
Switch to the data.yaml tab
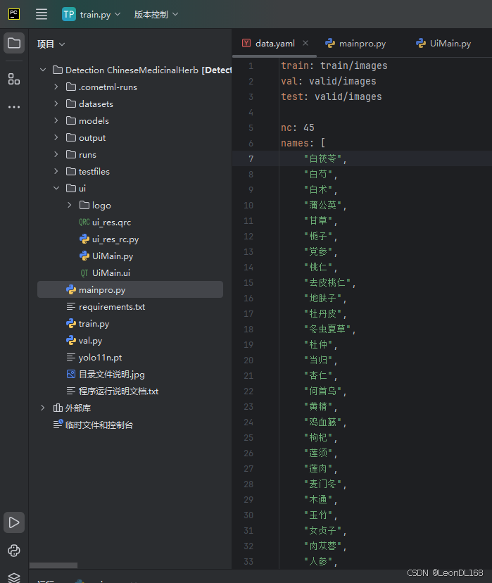click(275, 44)
